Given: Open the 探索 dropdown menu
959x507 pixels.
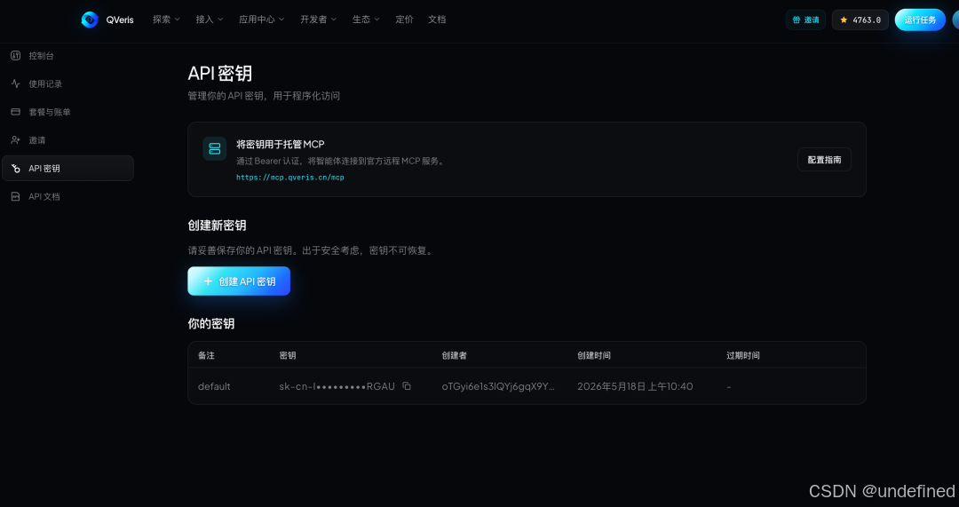Looking at the screenshot, I should [166, 20].
